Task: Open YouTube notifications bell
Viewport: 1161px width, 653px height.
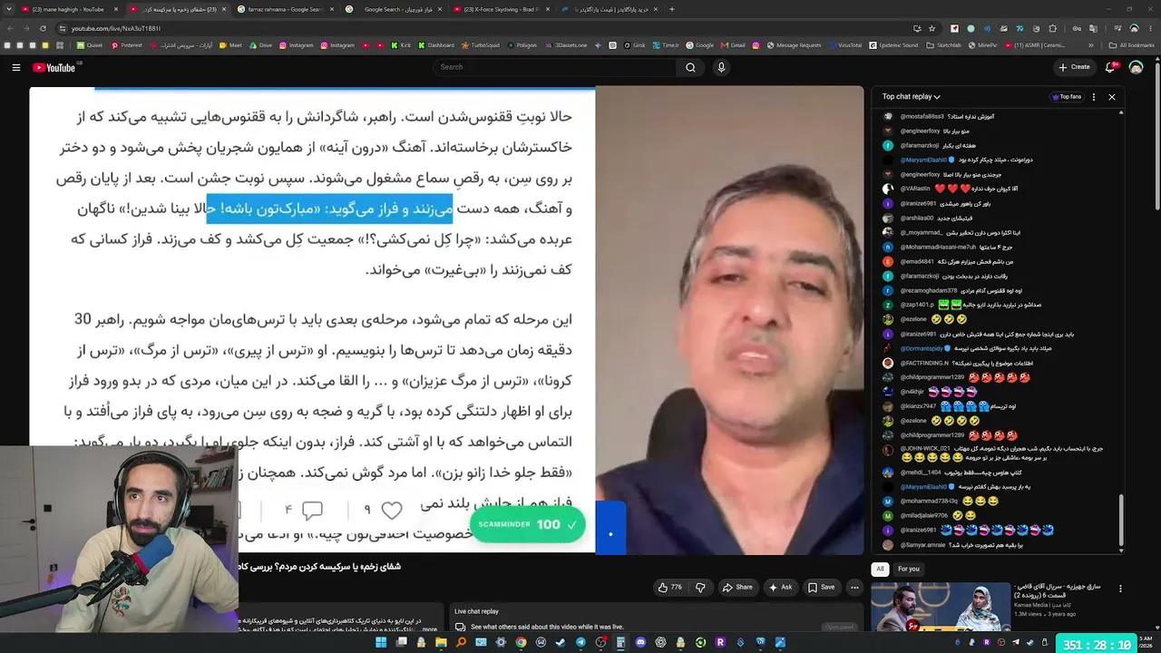Action: pyautogui.click(x=1111, y=67)
